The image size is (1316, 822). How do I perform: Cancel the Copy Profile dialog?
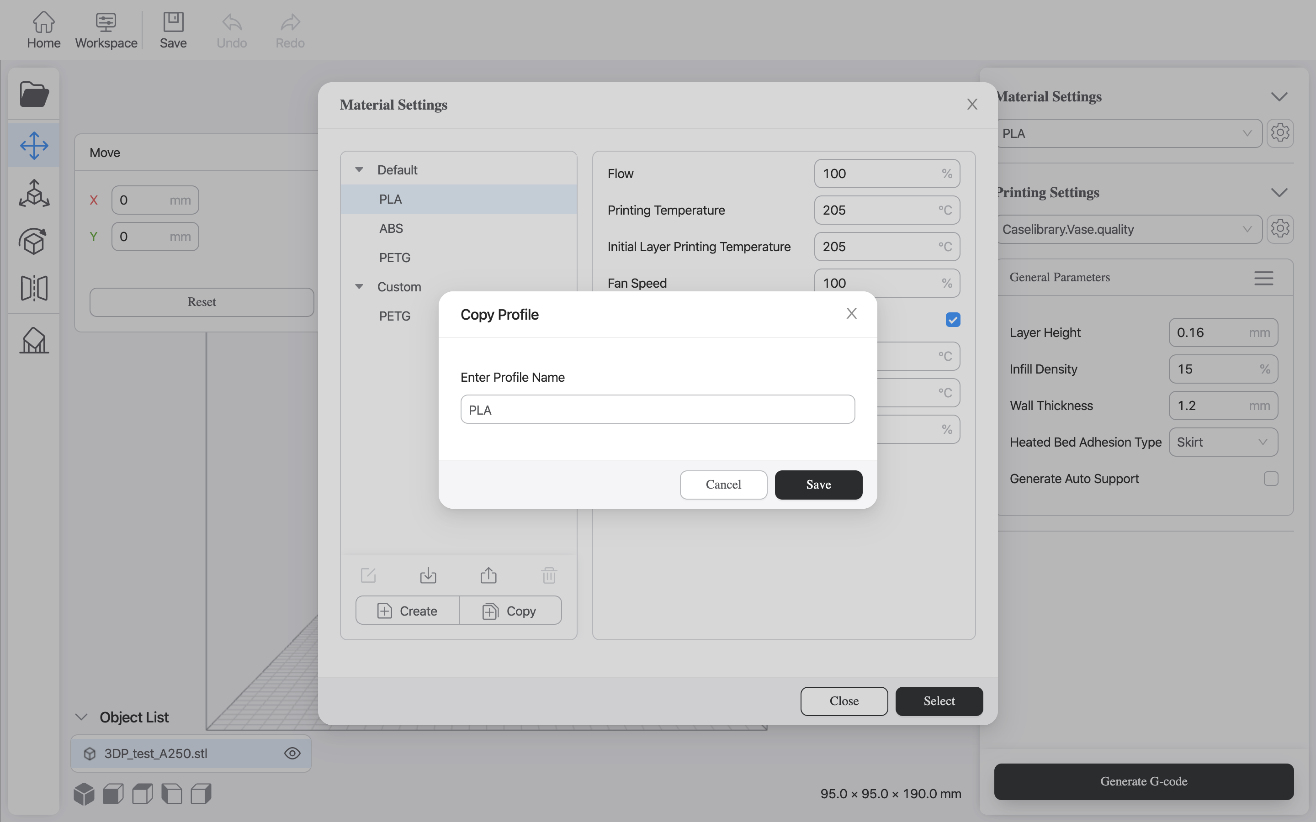coord(723,485)
